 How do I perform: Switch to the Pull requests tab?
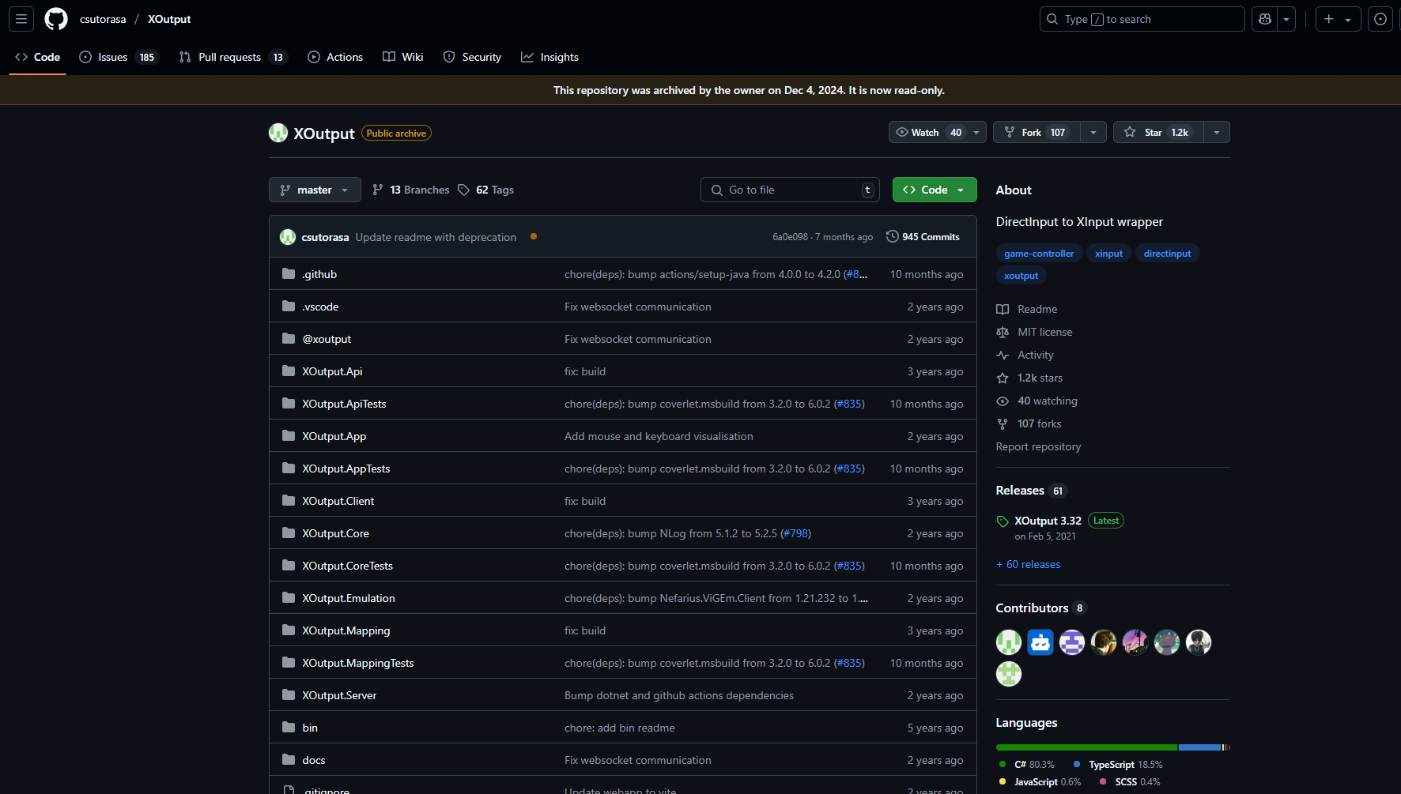coord(233,57)
